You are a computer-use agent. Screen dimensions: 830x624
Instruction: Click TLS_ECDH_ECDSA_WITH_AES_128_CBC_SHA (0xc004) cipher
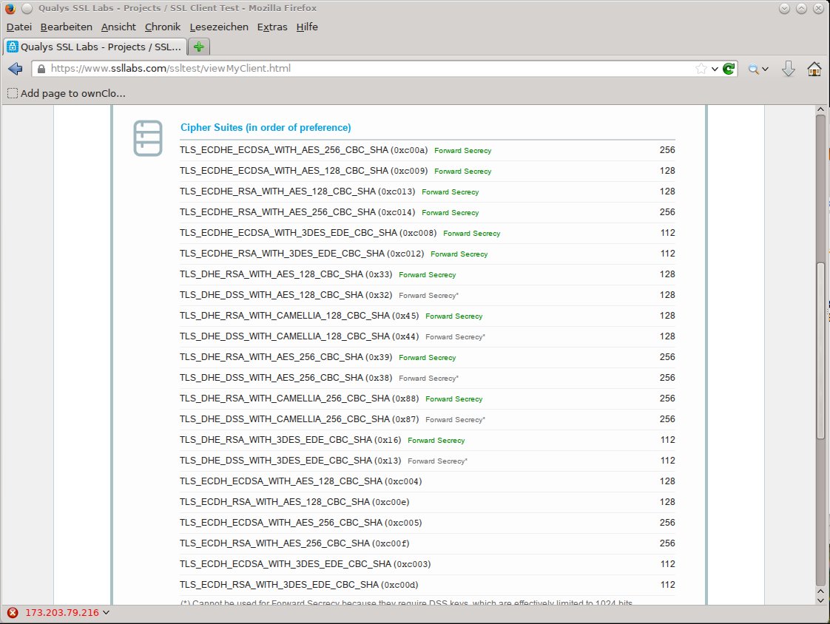click(300, 481)
